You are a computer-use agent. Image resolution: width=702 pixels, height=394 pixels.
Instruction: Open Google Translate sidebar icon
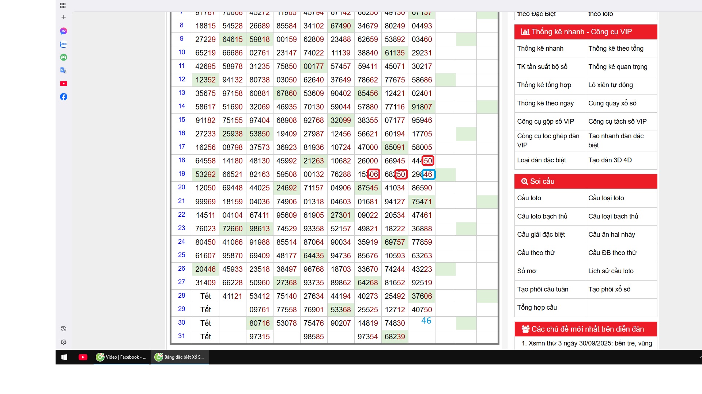(64, 70)
